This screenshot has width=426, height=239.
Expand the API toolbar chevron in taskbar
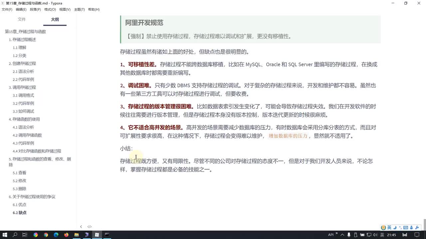coord(336,233)
